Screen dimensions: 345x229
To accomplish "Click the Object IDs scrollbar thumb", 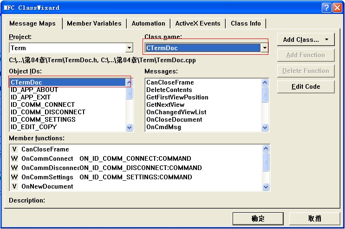I will (x=130, y=93).
